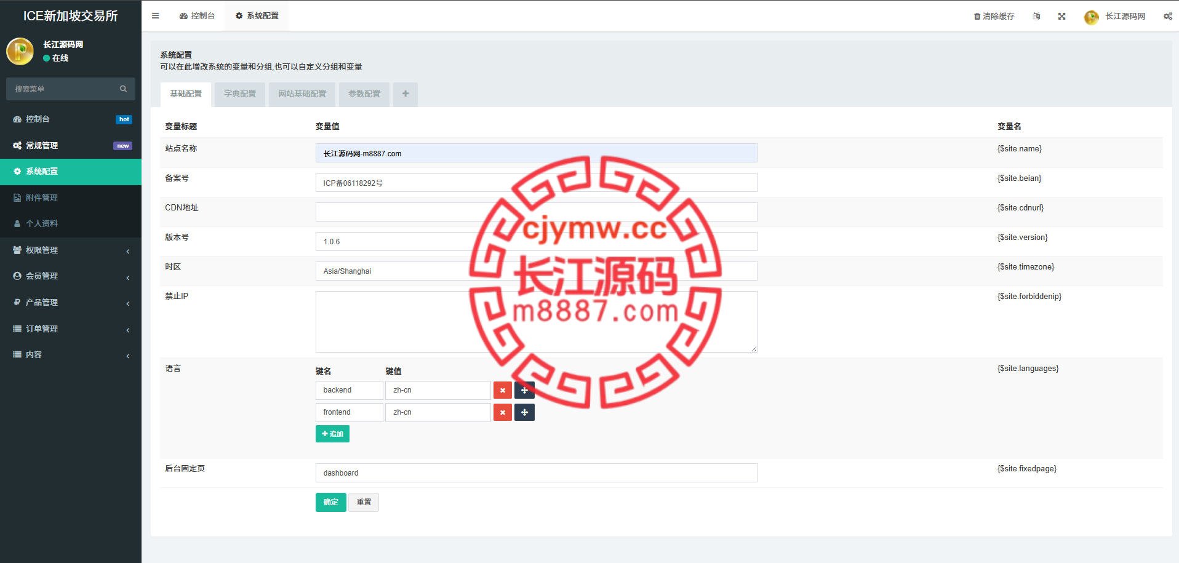Click the {$site.beian} variable text
1179x563 pixels.
click(x=1020, y=178)
